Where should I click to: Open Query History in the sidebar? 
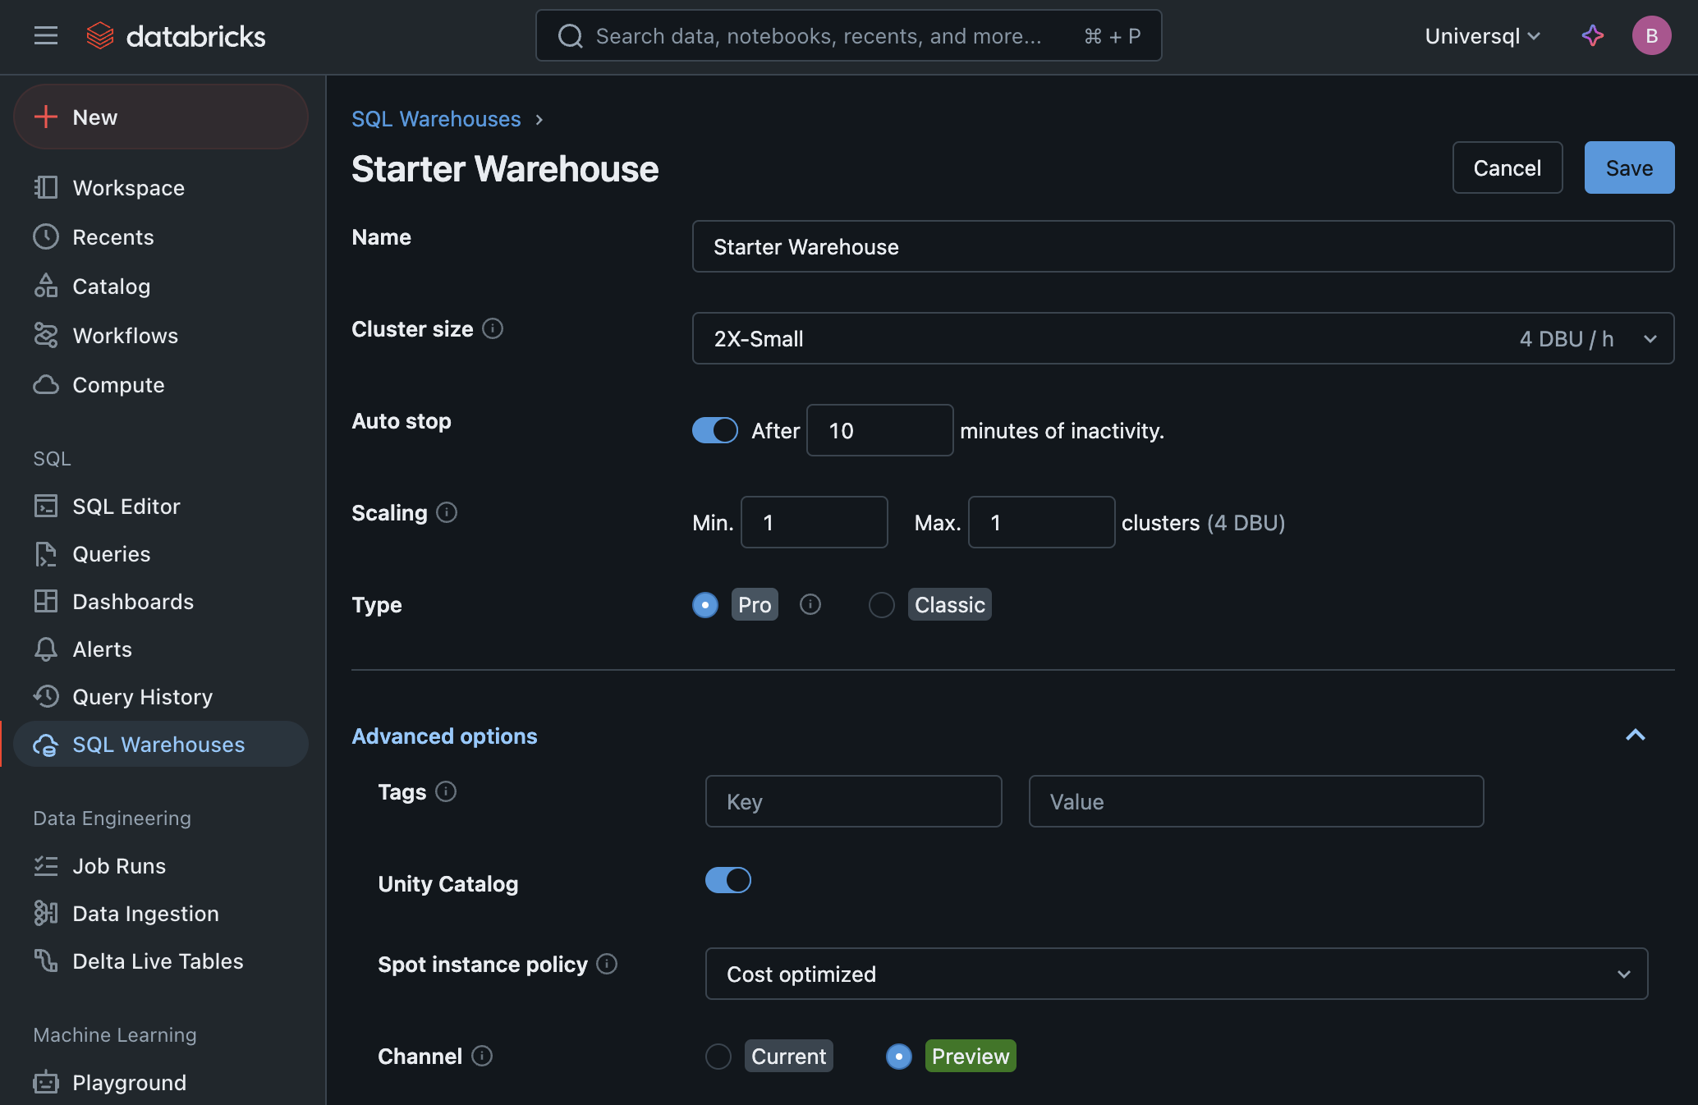tap(161, 696)
